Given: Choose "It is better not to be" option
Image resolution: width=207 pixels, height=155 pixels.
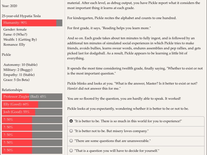Looking at the screenshot, I should pyautogui.click(x=136, y=131).
